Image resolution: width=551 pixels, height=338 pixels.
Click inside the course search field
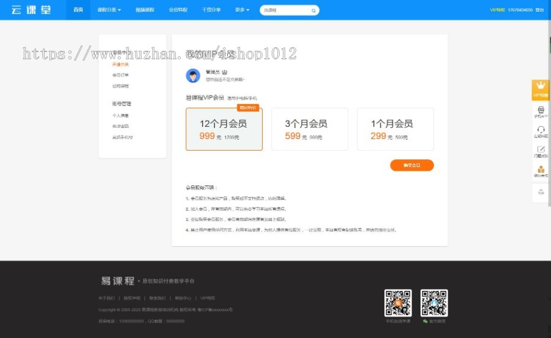(285, 10)
